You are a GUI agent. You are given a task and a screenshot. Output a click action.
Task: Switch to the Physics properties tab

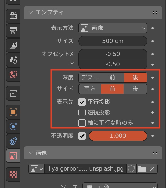13,127
